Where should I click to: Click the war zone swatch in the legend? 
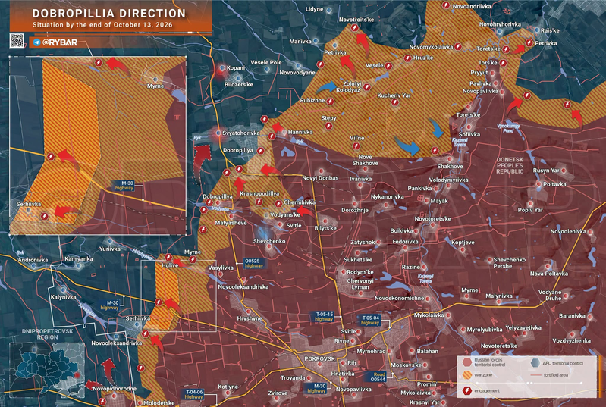467,375
